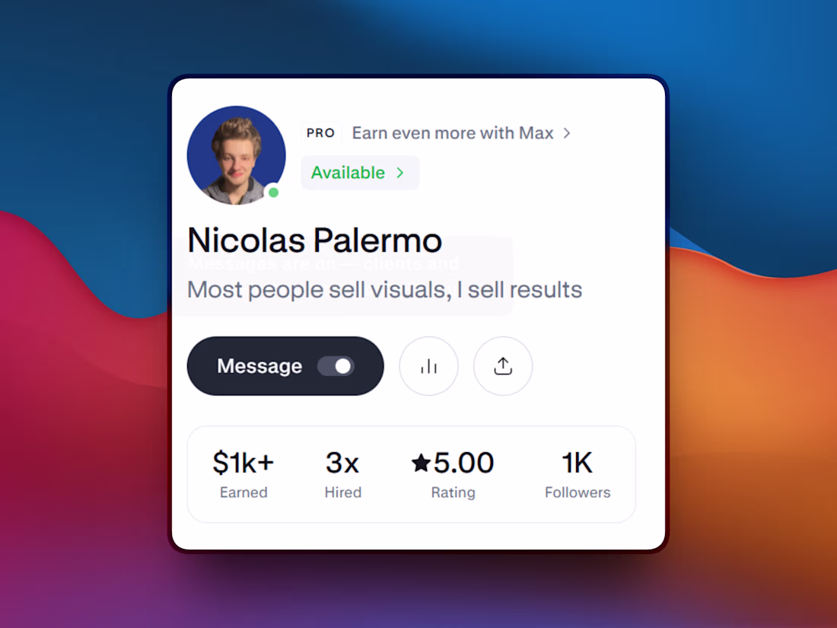
Task: Open the bar chart analytics button
Action: click(x=428, y=366)
